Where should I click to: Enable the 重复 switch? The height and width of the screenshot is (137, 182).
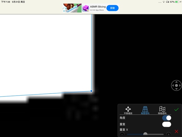click(x=167, y=124)
